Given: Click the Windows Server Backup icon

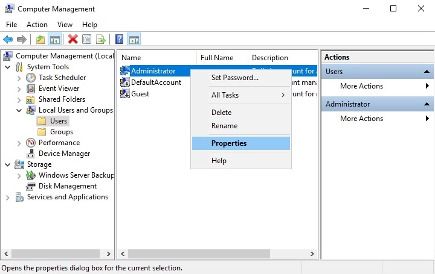Looking at the screenshot, I should (x=31, y=175).
